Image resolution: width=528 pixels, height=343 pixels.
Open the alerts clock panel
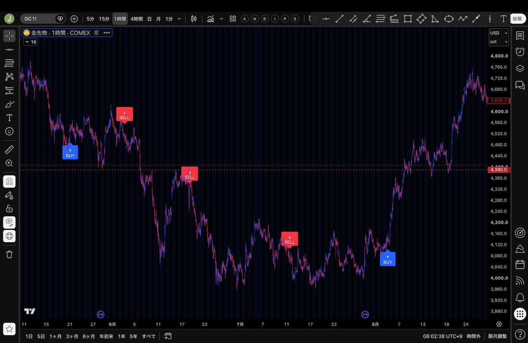(520, 52)
